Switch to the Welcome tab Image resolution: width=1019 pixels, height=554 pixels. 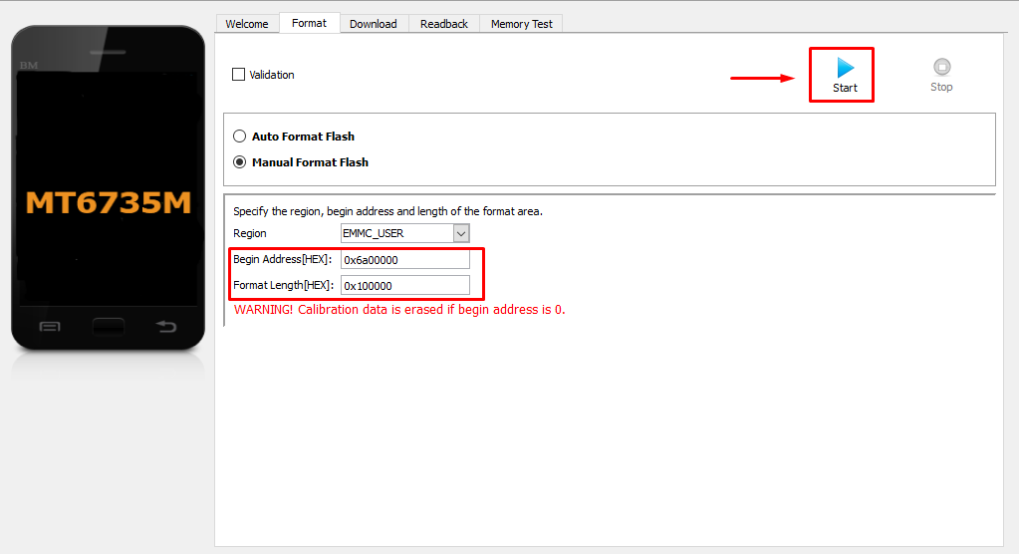click(x=247, y=24)
